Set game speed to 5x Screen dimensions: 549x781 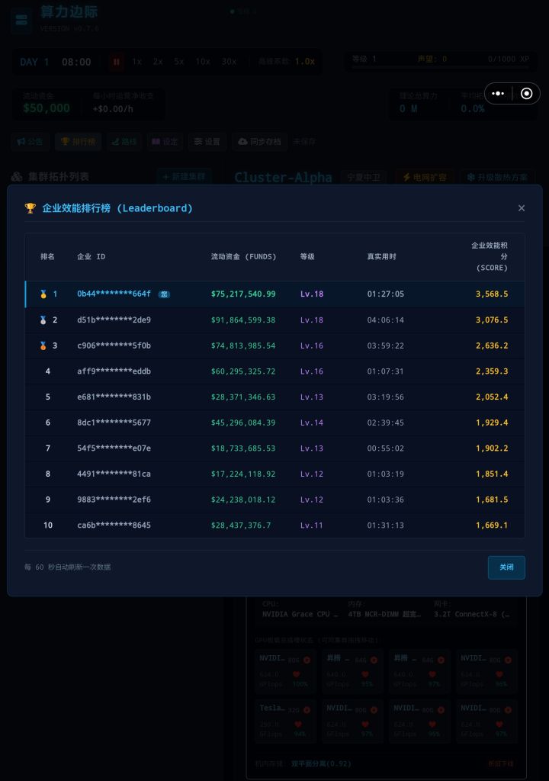179,62
